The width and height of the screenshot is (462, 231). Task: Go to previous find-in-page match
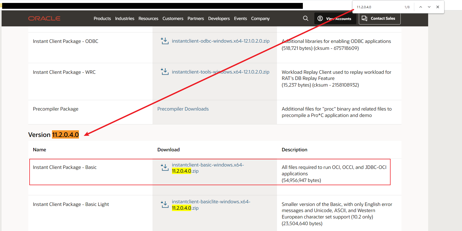(x=421, y=7)
